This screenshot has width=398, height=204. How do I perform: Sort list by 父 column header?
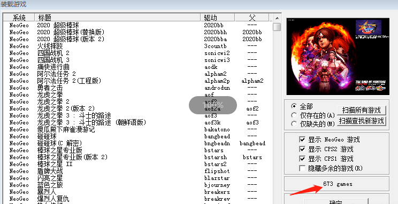tap(252, 18)
